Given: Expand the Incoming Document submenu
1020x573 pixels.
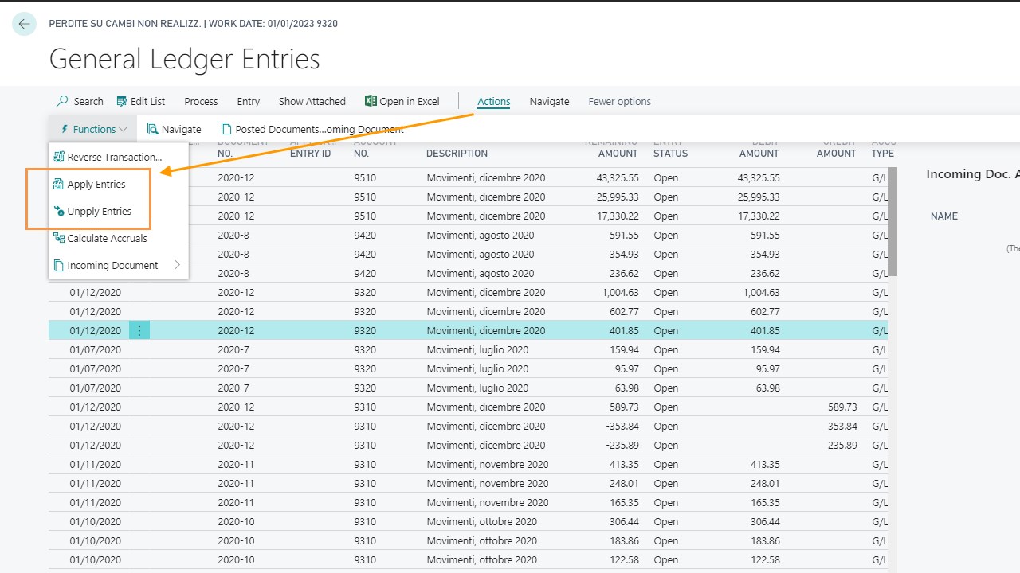Looking at the screenshot, I should 119,265.
